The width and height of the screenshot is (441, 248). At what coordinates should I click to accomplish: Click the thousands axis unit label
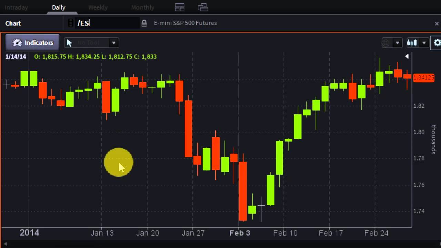(x=433, y=139)
